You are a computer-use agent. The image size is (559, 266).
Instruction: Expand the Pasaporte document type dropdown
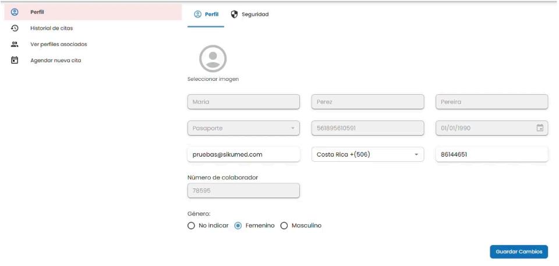[243, 128]
